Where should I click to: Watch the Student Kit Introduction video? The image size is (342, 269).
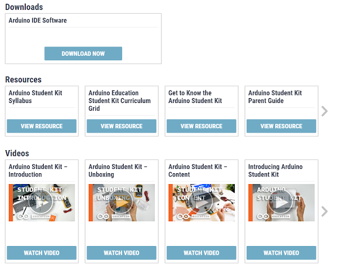point(42,253)
